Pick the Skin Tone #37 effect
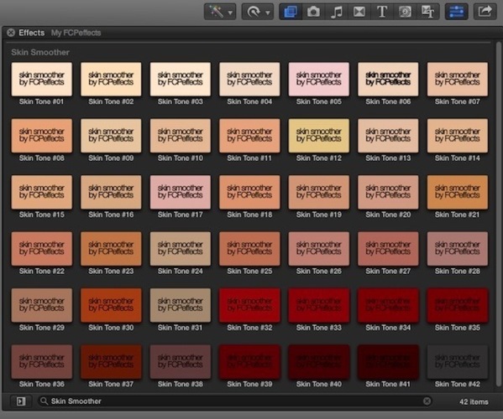Image resolution: width=503 pixels, height=419 pixels. [x=111, y=362]
